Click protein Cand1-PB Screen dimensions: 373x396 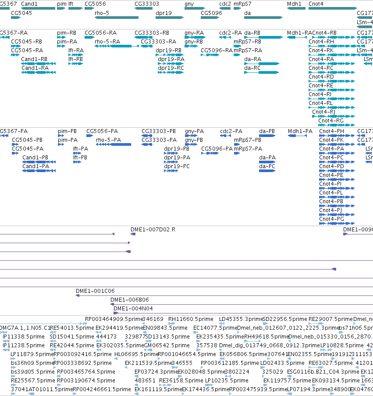pyautogui.click(x=36, y=157)
